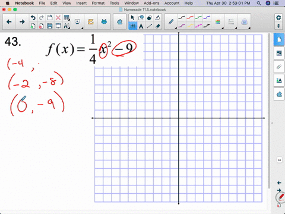Select the Eraser tool
The width and height of the screenshot is (285, 214).
(158, 26)
